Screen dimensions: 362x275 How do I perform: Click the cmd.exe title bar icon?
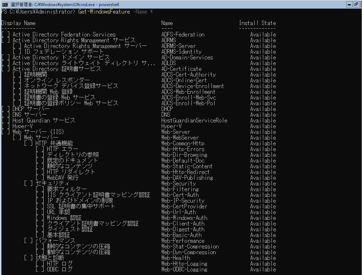coord(5,4)
